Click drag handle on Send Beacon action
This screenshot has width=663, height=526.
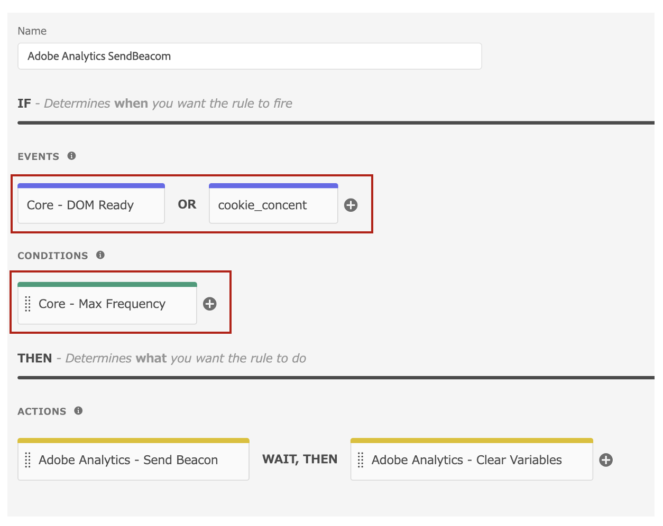[28, 460]
